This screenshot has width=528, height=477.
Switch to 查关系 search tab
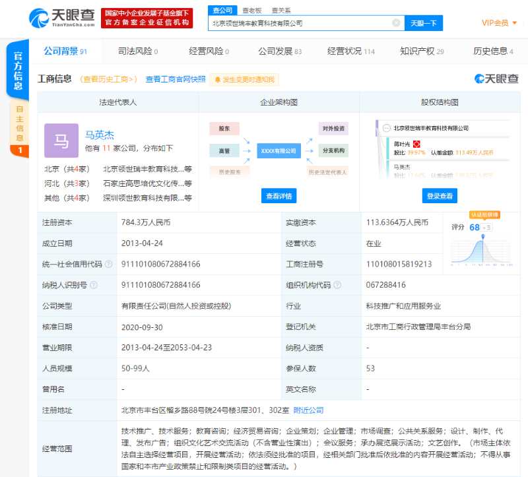281,11
